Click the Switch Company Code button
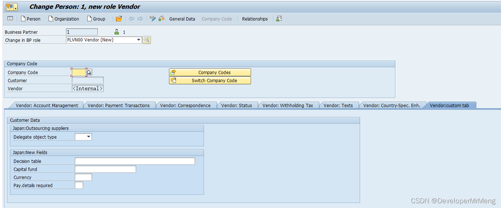This screenshot has width=501, height=208. pos(210,80)
